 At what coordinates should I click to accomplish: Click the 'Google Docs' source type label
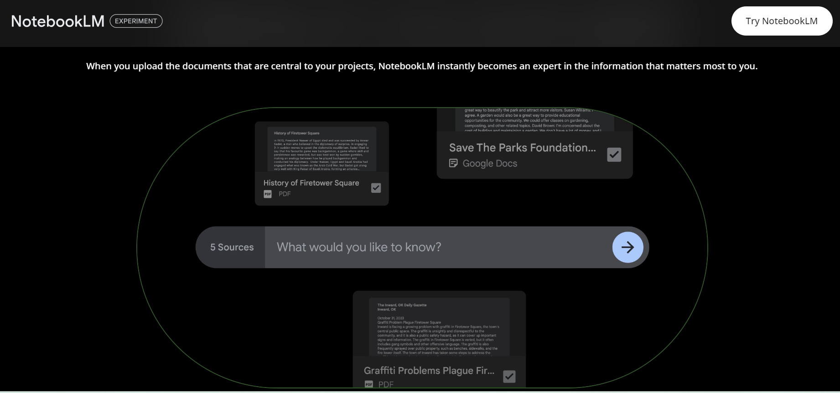[x=490, y=163]
